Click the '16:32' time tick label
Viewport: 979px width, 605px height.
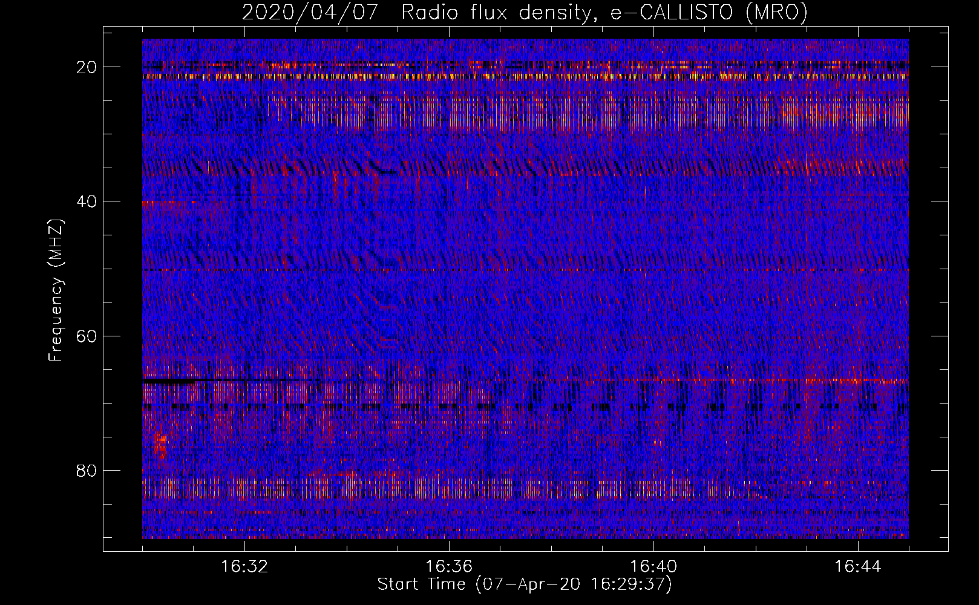pos(244,567)
